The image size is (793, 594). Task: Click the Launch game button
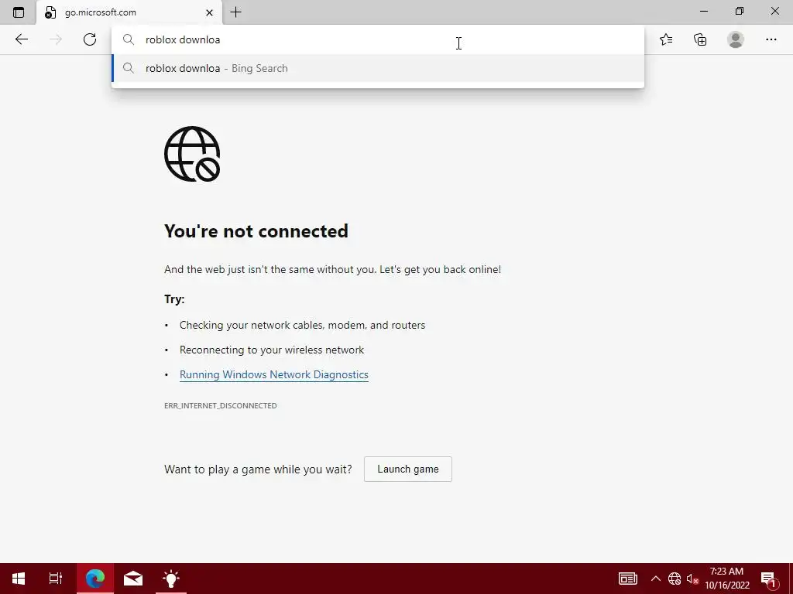pos(407,469)
